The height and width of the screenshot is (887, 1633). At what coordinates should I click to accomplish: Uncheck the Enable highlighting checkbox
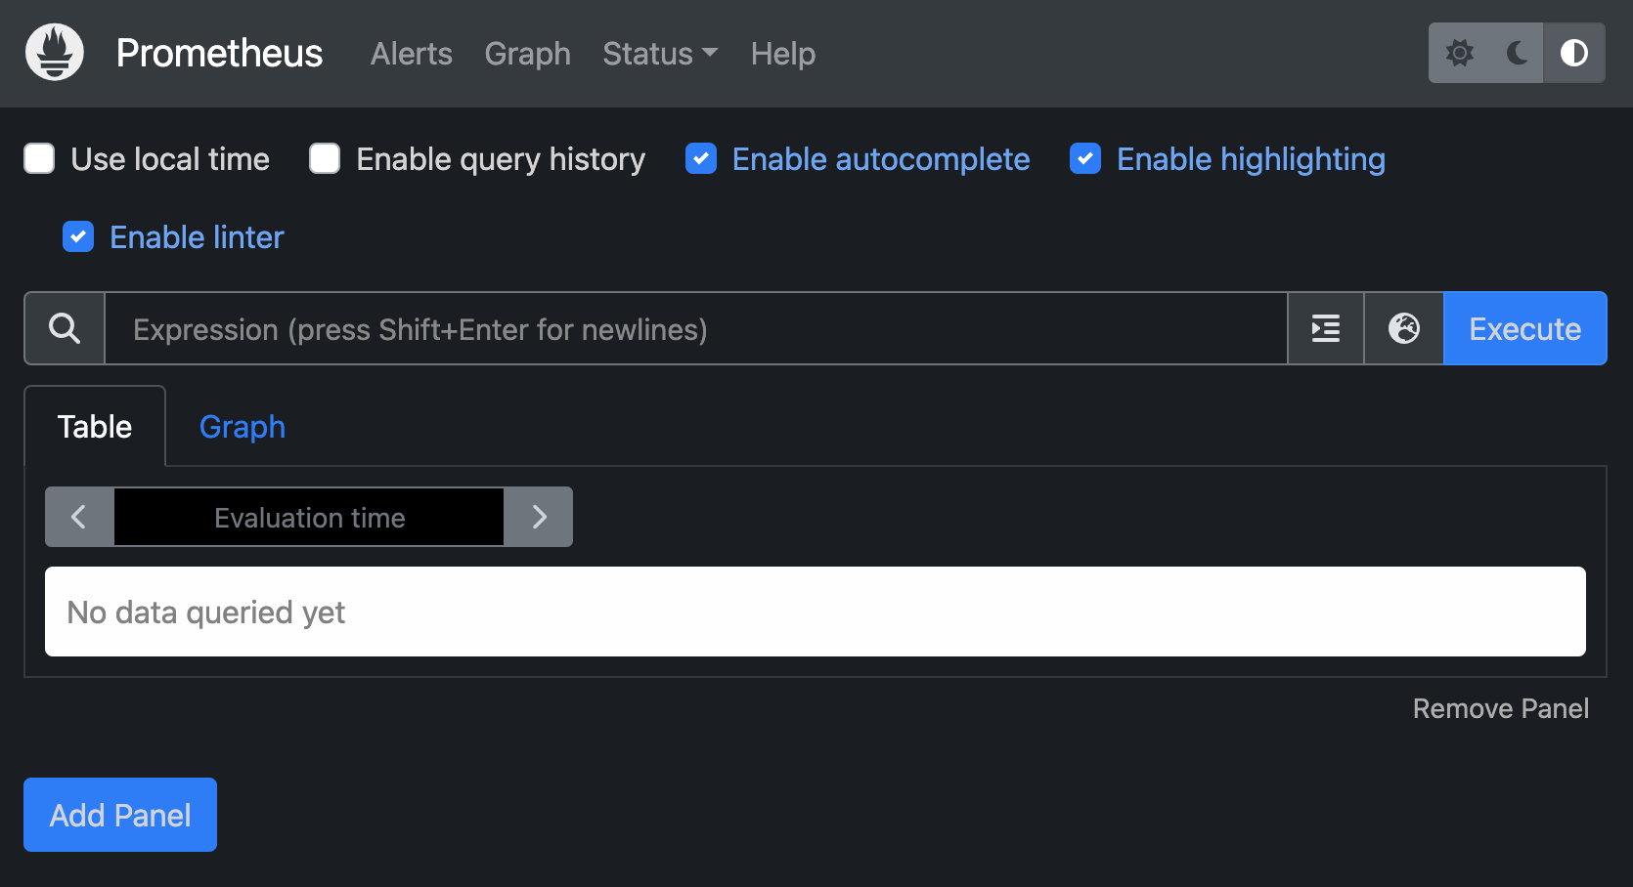pyautogui.click(x=1085, y=158)
